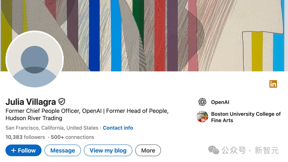288x162 pixels.
Task: Open Contact info
Action: click(118, 128)
